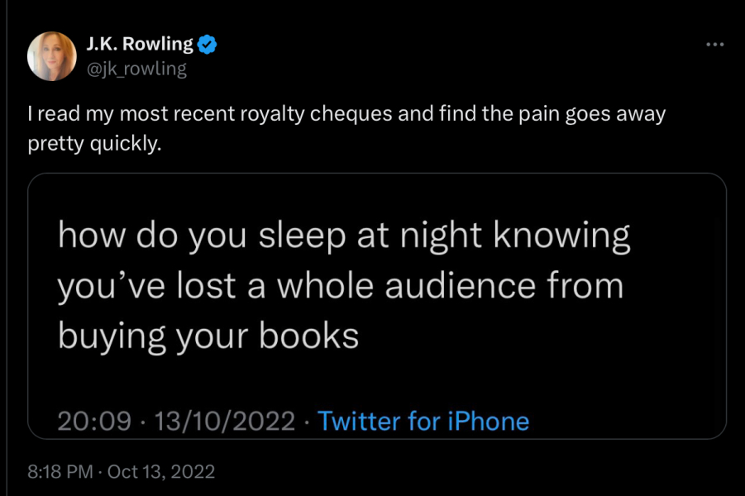Click the Oct 13, 2022 date text
Screen dimensions: 745x496
(161, 472)
